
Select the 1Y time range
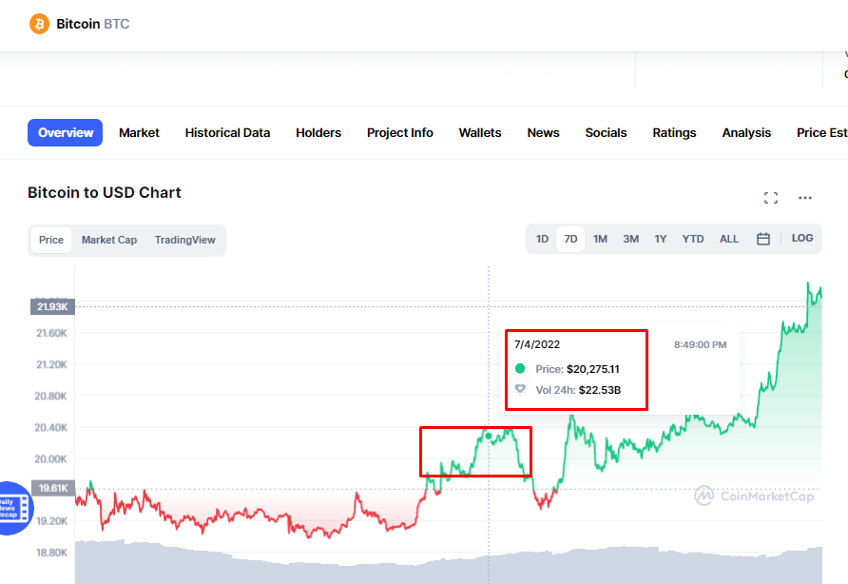point(661,240)
